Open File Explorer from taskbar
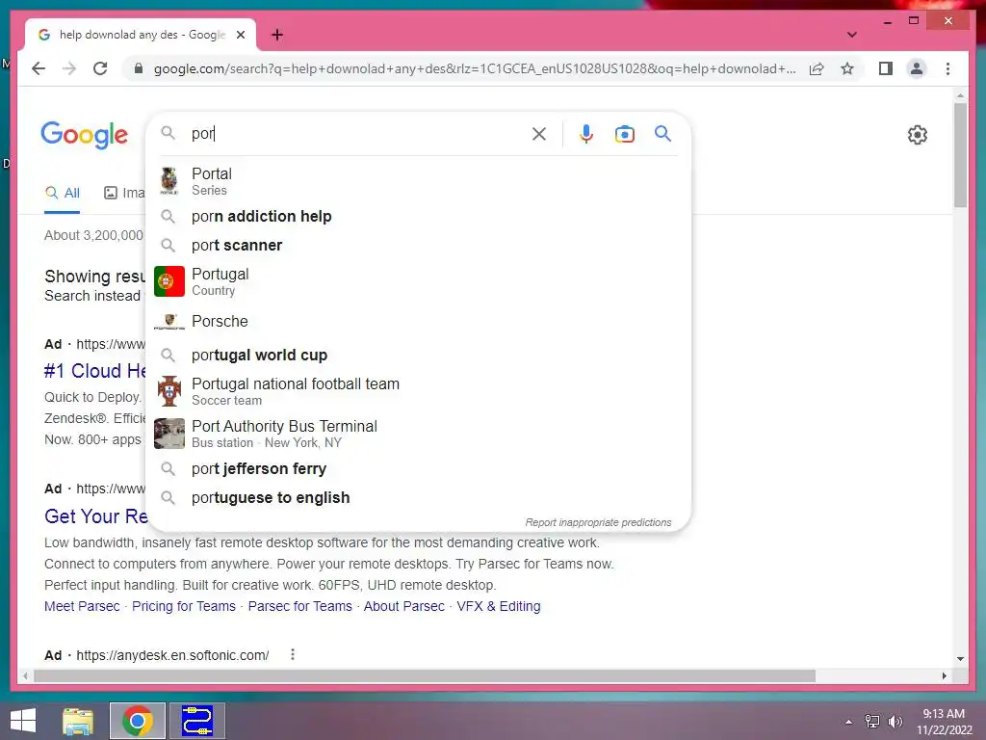The height and width of the screenshot is (740, 986). point(77,721)
